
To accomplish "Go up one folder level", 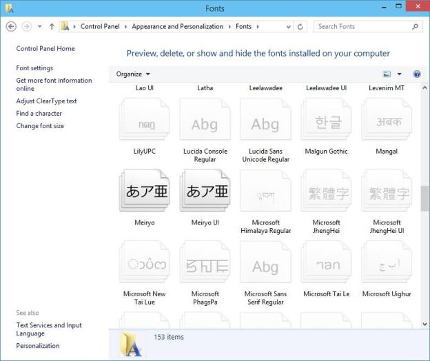I will pyautogui.click(x=52, y=27).
